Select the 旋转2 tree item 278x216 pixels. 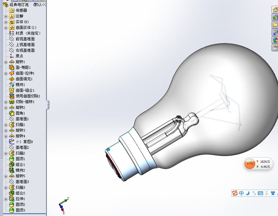(20, 108)
